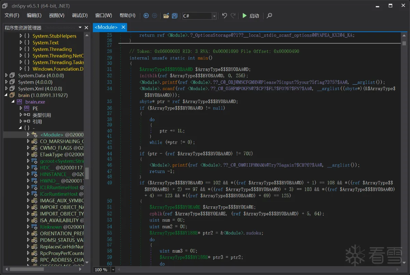Close the <Module> tab
410x275 pixels.
pyautogui.click(x=123, y=27)
